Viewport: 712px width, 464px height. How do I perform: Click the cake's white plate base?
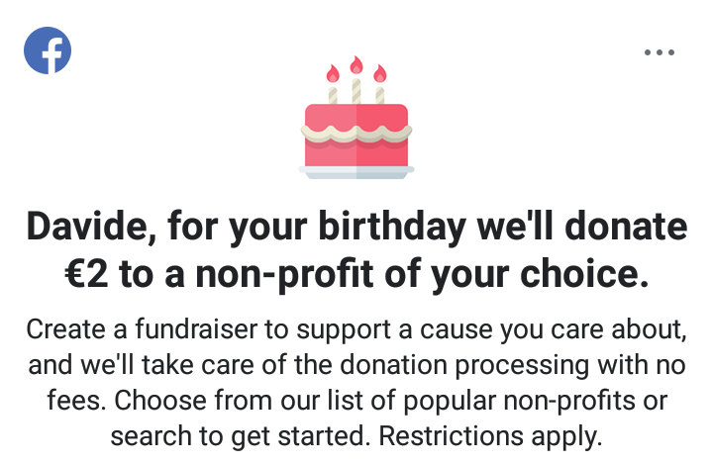(x=356, y=172)
